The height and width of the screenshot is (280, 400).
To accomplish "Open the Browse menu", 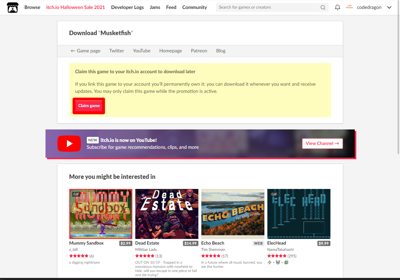I will coord(32,7).
